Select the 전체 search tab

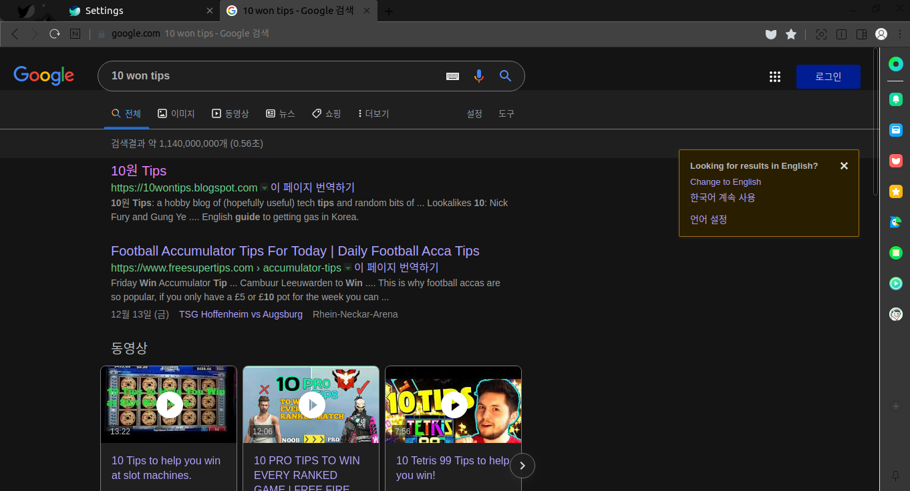tap(126, 114)
